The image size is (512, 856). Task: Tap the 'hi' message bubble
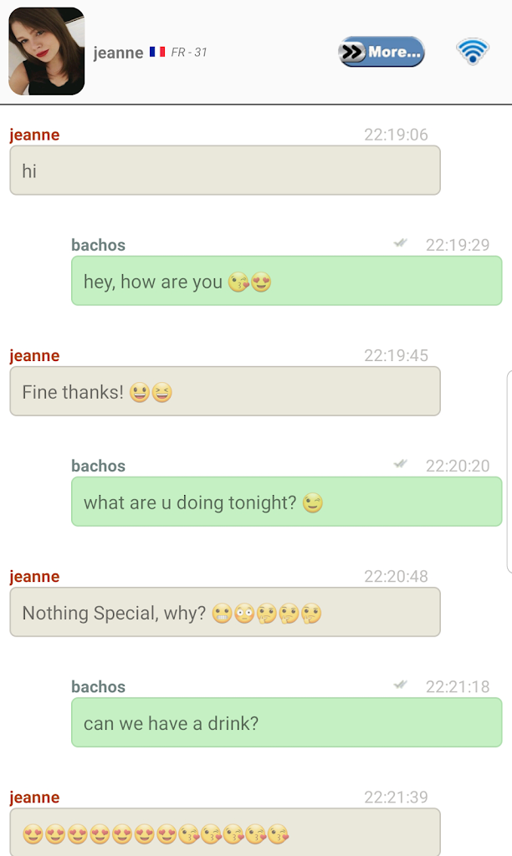pos(225,171)
